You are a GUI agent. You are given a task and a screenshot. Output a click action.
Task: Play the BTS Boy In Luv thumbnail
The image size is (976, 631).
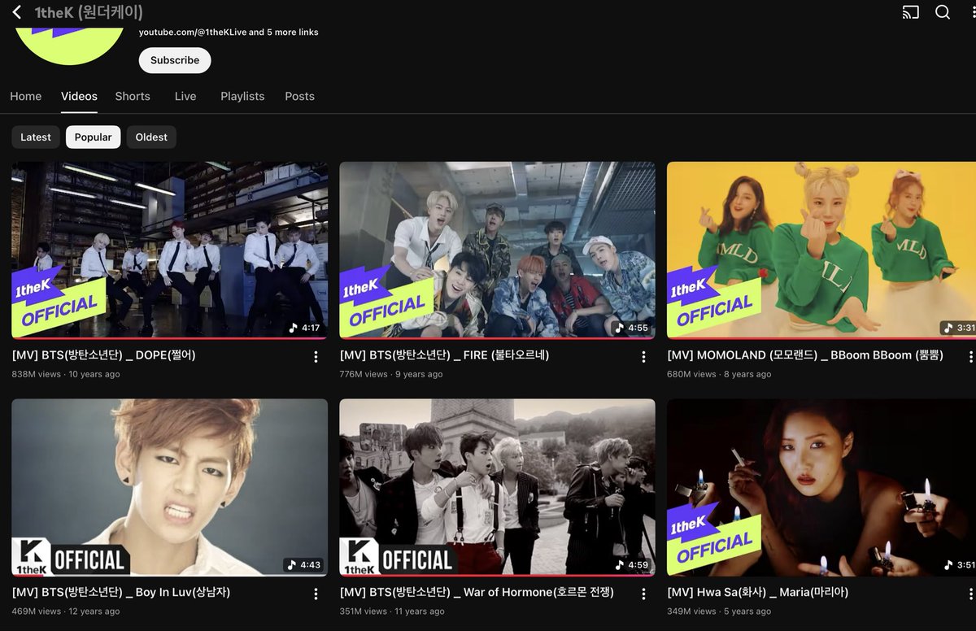[x=169, y=487]
